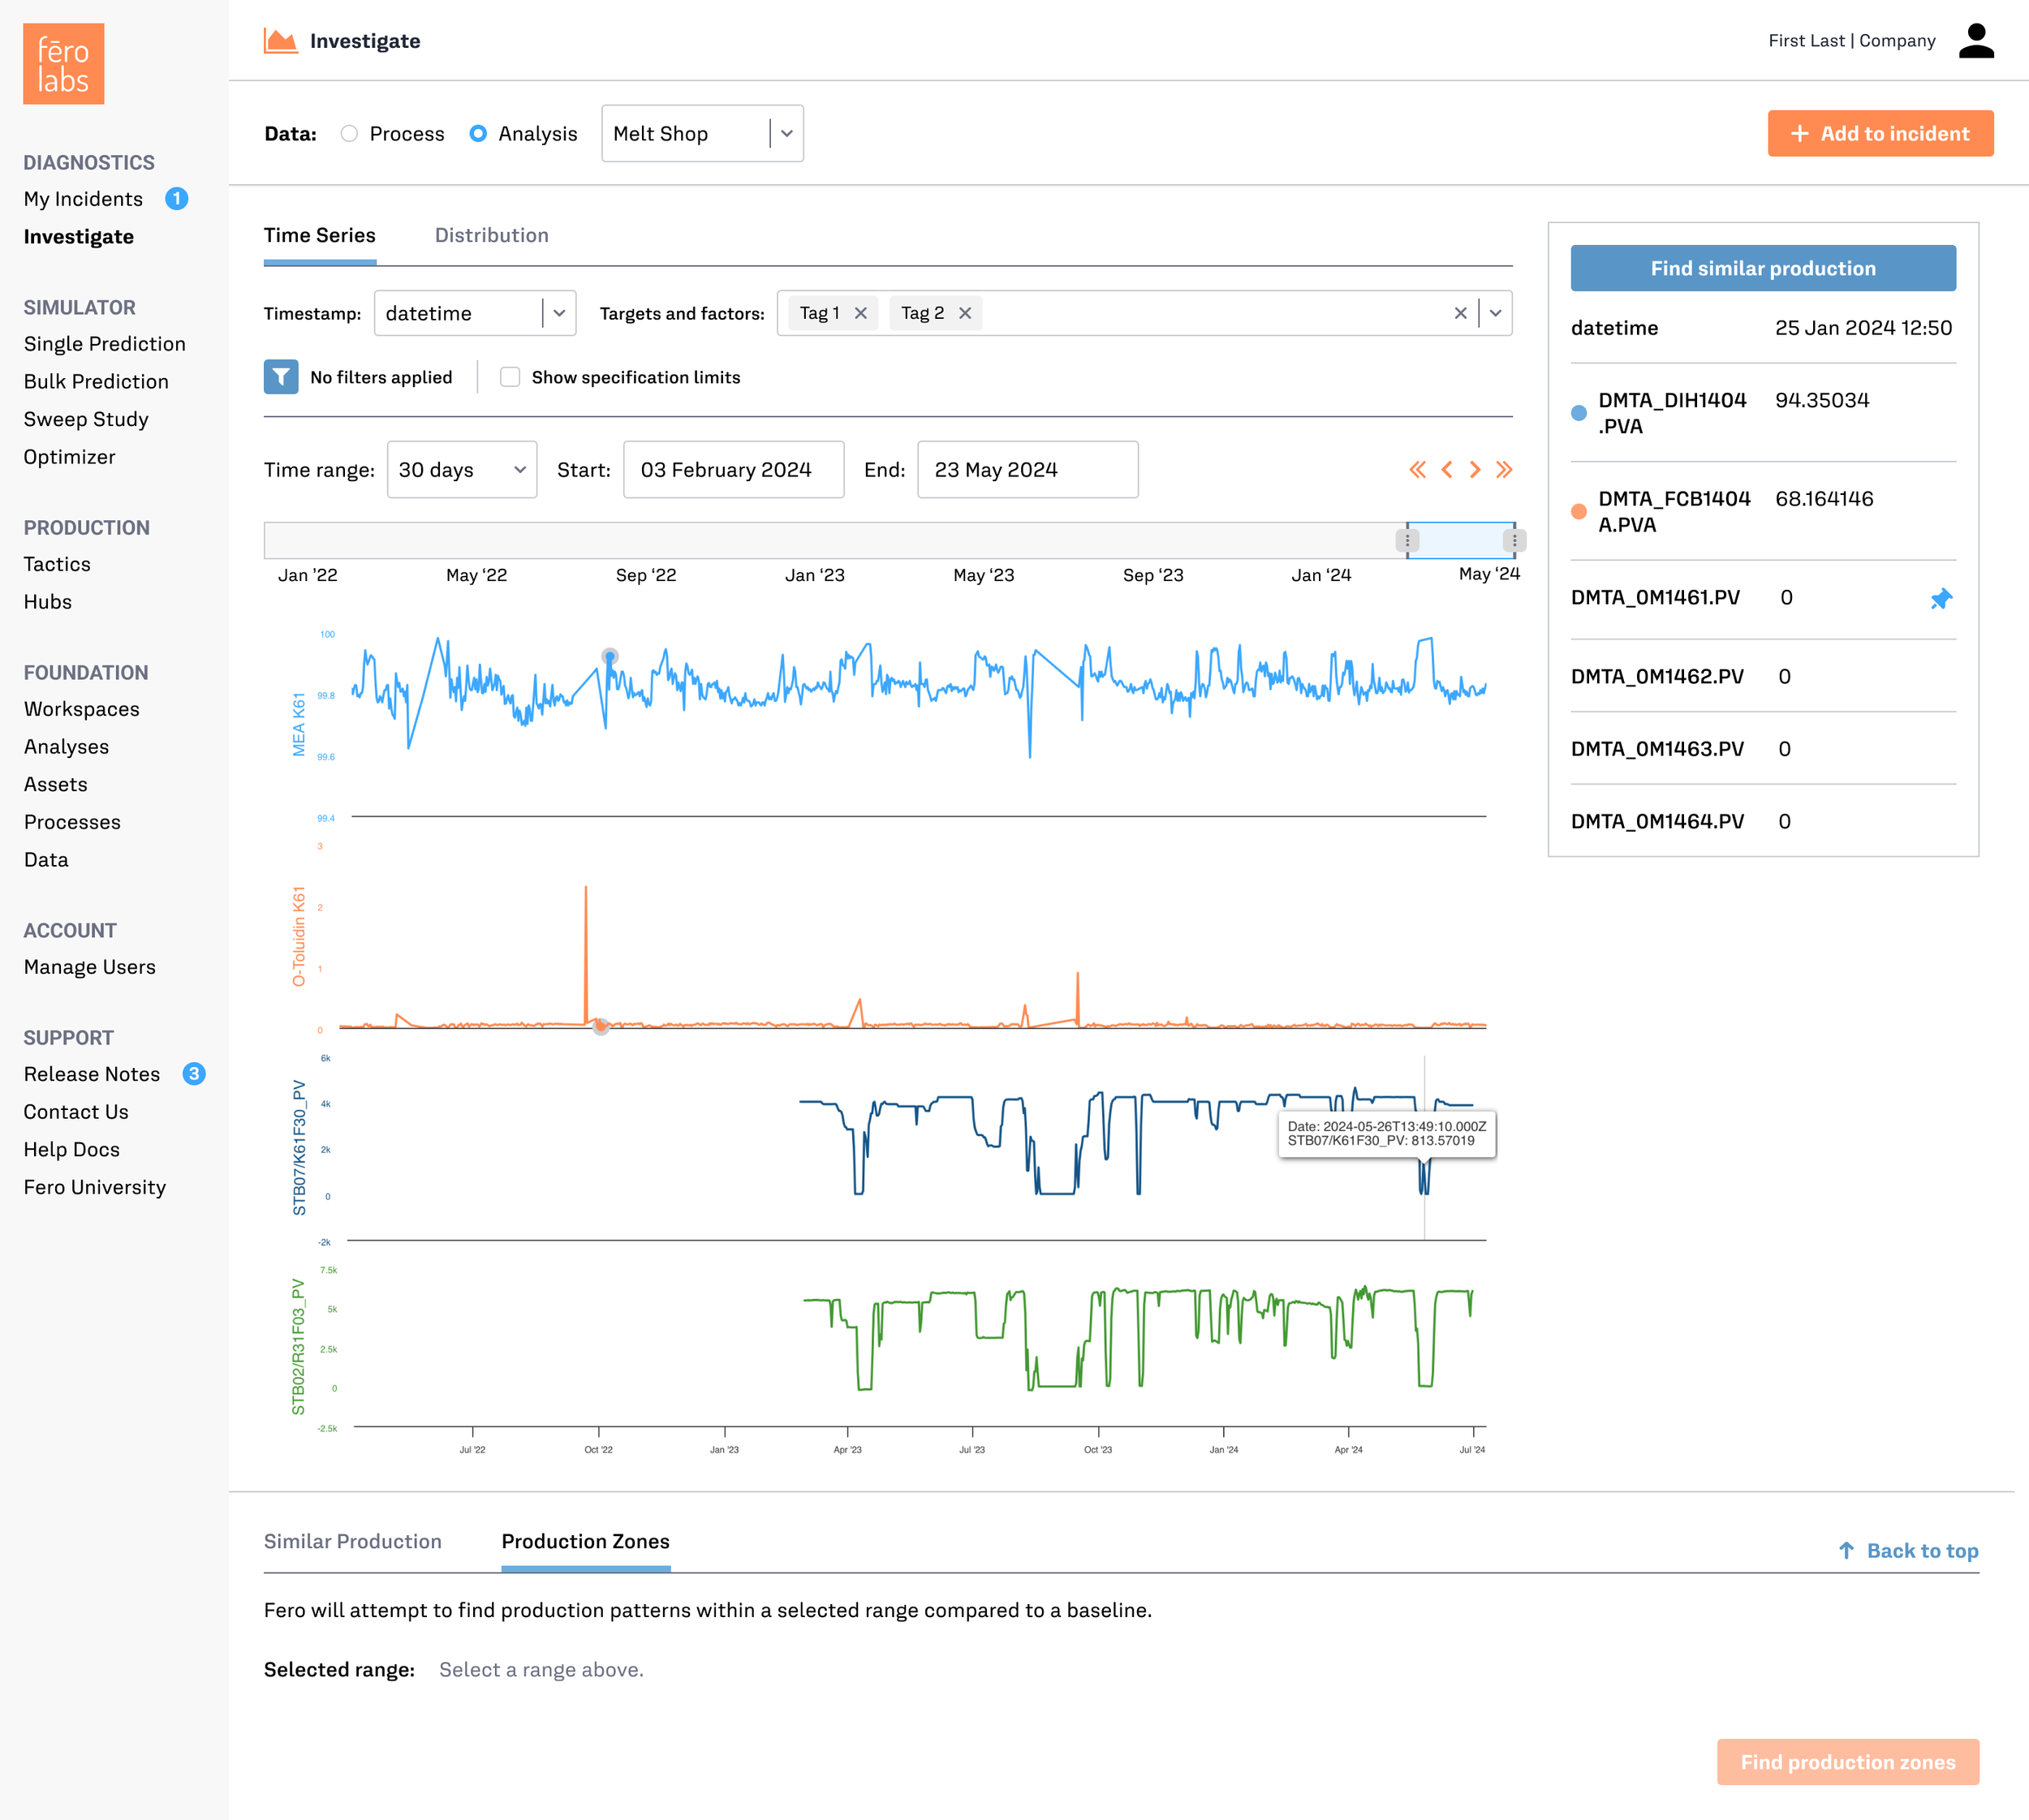
Task: Step forward one period with right chevron
Action: (1475, 470)
